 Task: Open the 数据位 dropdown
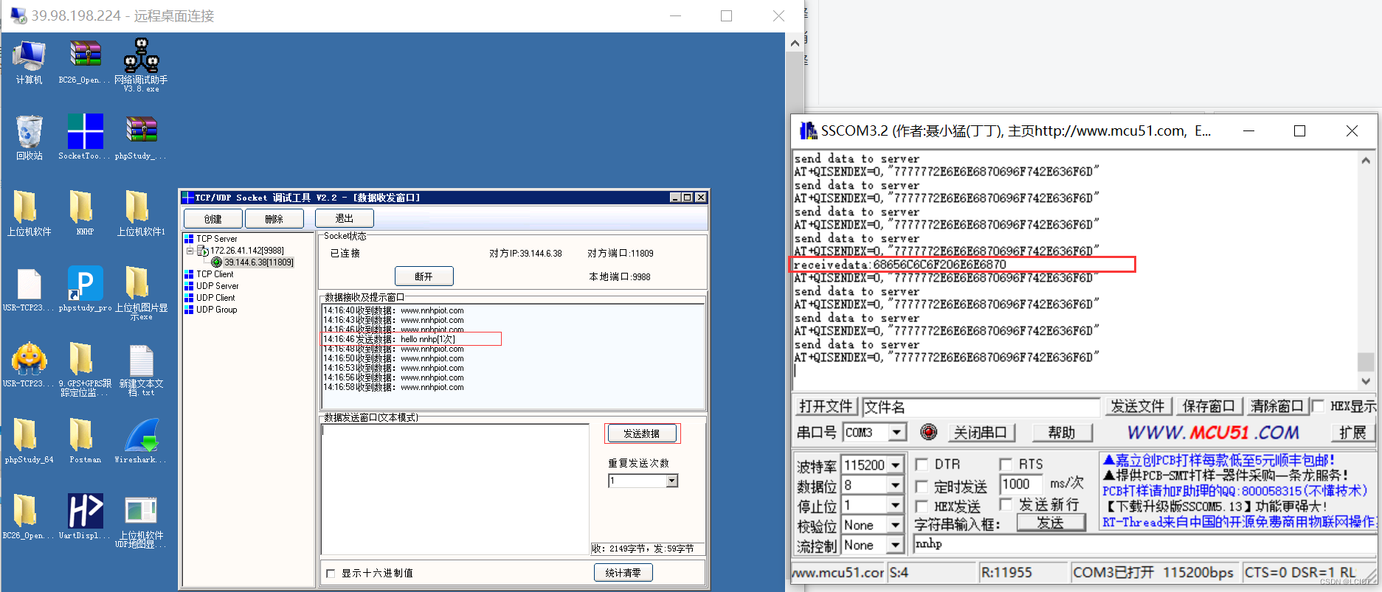pos(896,485)
